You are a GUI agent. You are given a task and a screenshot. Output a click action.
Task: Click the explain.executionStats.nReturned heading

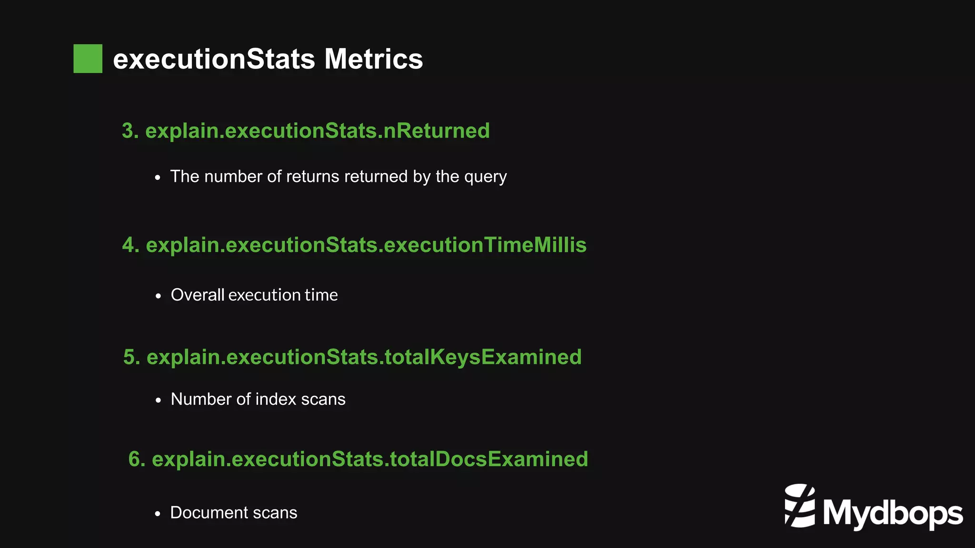pyautogui.click(x=306, y=131)
